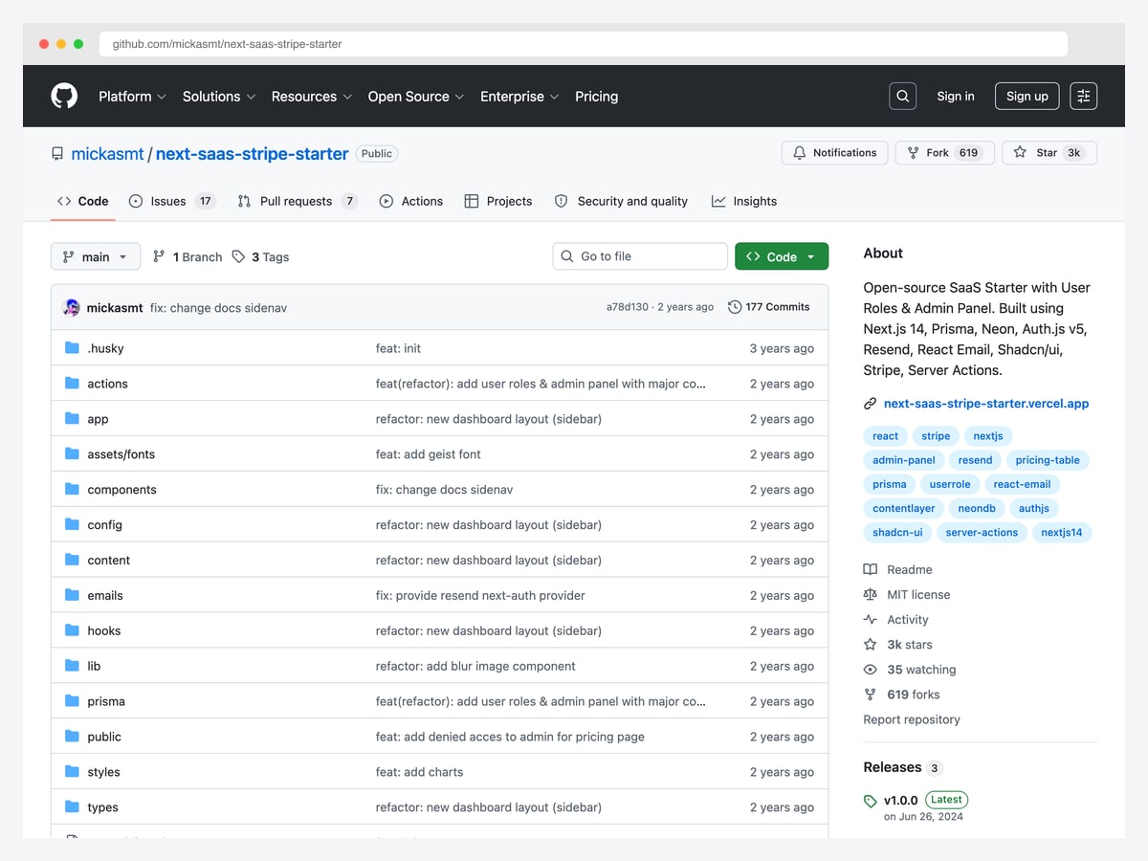Click the Go to file search field

(x=640, y=256)
